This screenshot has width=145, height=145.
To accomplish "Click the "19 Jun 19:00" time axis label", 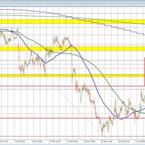I will point(89,141).
